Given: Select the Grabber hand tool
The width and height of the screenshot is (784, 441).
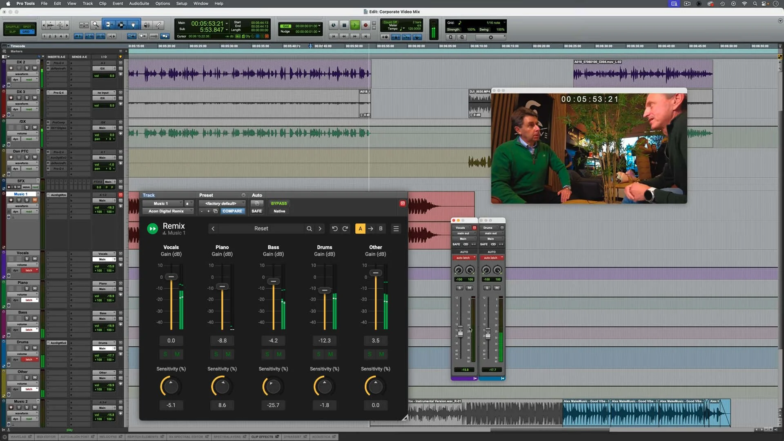Looking at the screenshot, I should click(133, 25).
